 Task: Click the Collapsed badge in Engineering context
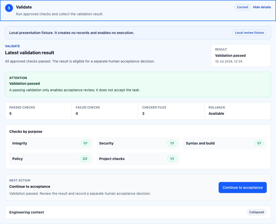click(x=256, y=212)
